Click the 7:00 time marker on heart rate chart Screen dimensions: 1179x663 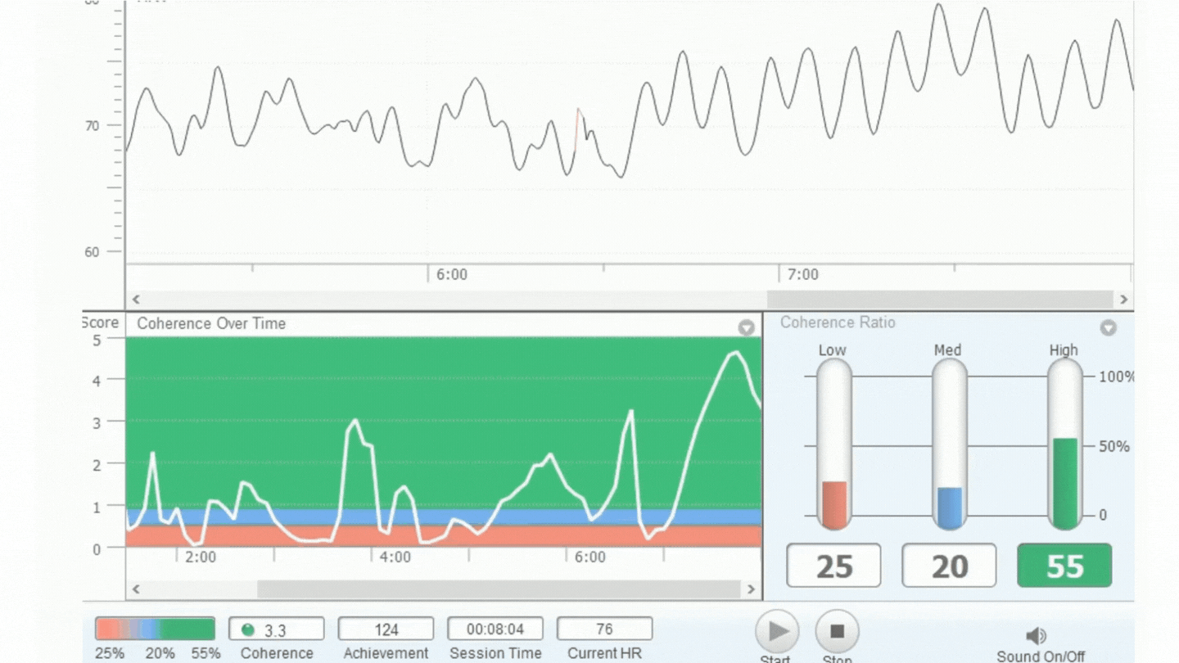pyautogui.click(x=802, y=274)
